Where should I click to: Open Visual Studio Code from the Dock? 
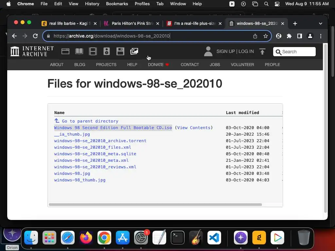pos(214,238)
